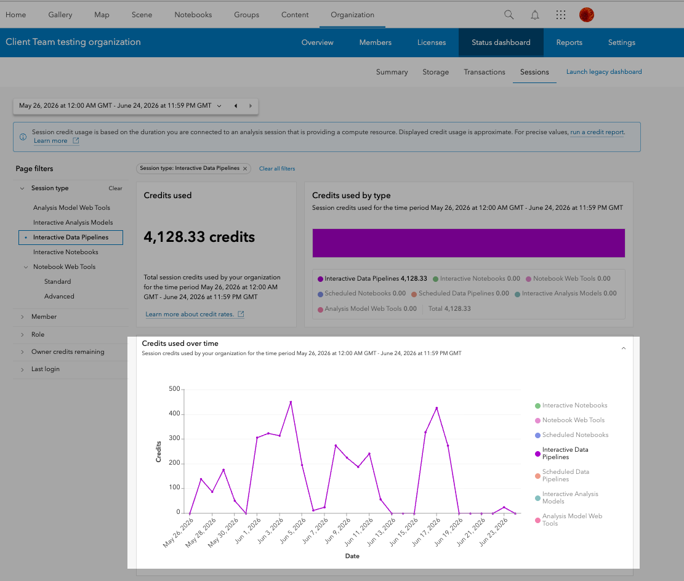Screen dimensions: 684x581
Task: Toggle Interactive Notebooks series in chart legend
Action: click(571, 406)
